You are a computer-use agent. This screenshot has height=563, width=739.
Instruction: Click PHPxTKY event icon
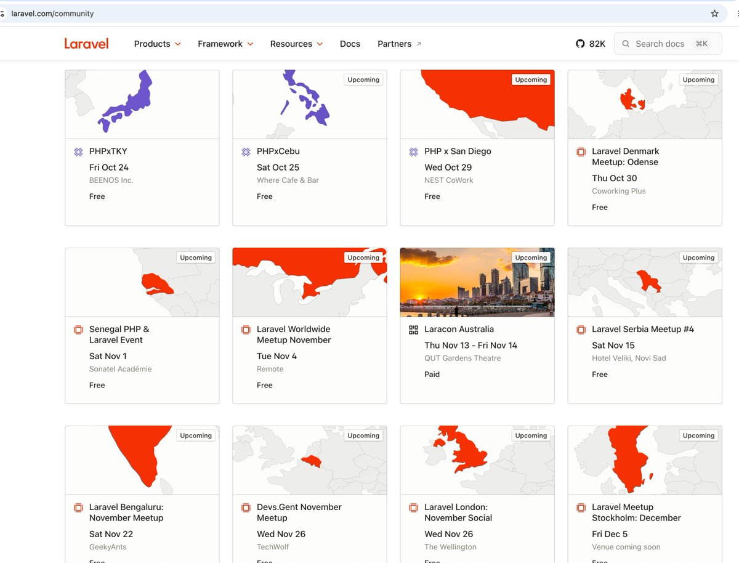pos(78,152)
